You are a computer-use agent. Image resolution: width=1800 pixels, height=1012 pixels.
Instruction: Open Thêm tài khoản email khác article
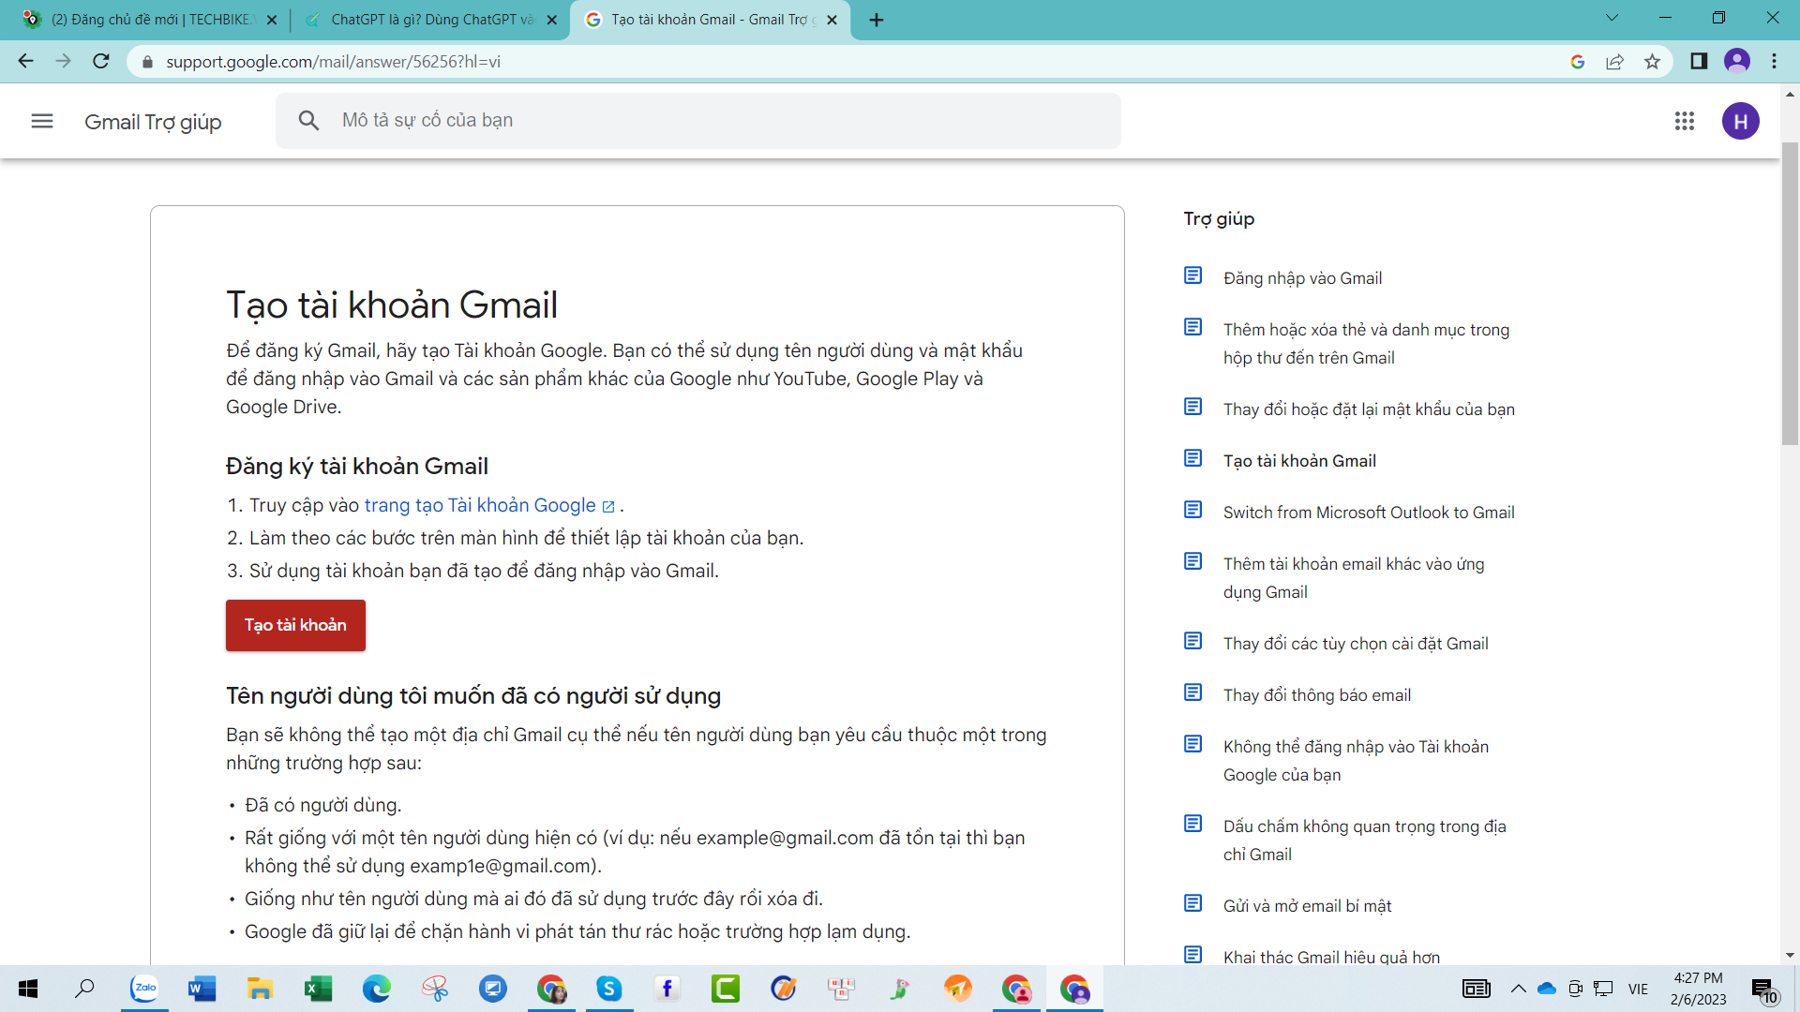1354,578
